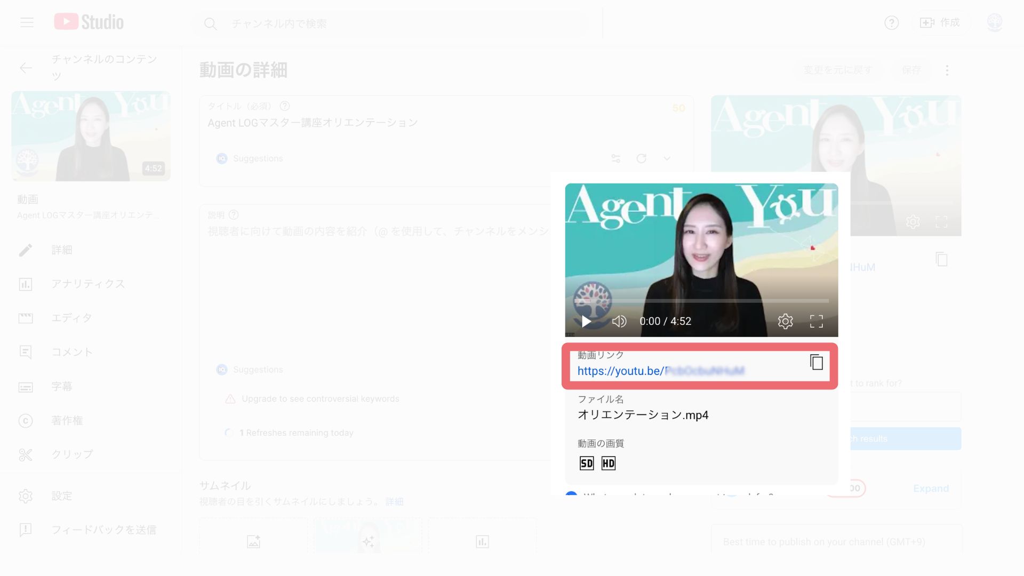The width and height of the screenshot is (1024, 576).
Task: Click the auto-generated sparkle thumbnail tile
Action: point(368,535)
